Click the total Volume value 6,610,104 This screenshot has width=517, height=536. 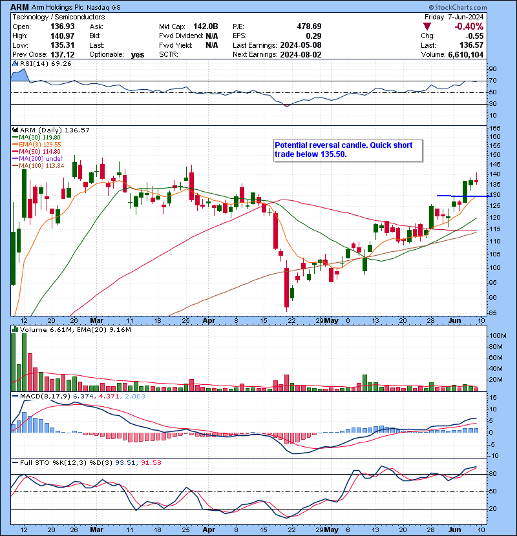click(466, 55)
